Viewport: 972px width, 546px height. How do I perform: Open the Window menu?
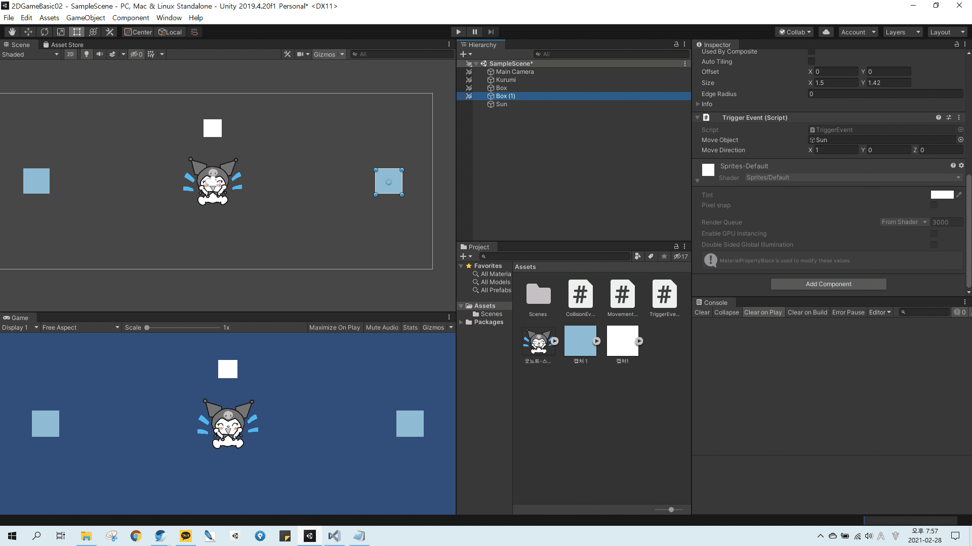[169, 18]
